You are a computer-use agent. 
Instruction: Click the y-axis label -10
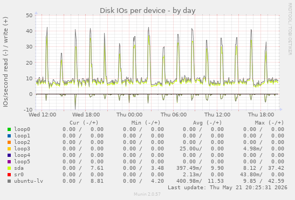coord(28,109)
